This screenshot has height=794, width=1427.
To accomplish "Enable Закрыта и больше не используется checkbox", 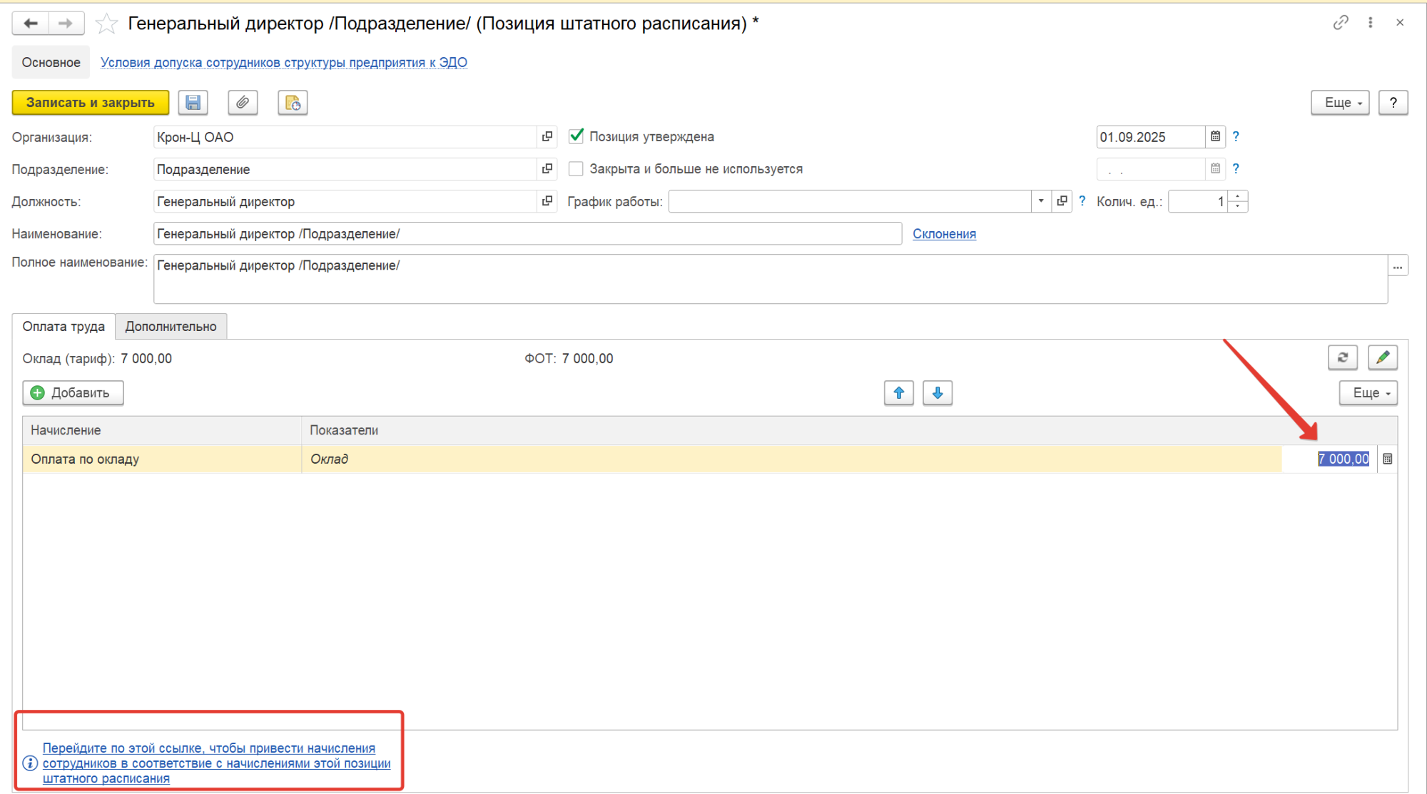I will coord(576,169).
